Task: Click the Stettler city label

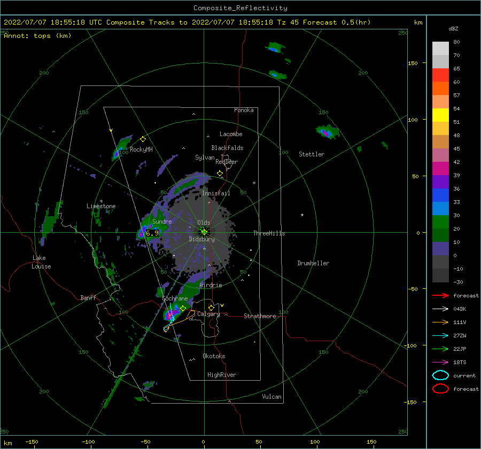Action: (312, 154)
